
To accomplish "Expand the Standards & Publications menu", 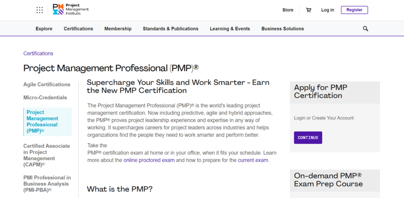I will pos(170,29).
